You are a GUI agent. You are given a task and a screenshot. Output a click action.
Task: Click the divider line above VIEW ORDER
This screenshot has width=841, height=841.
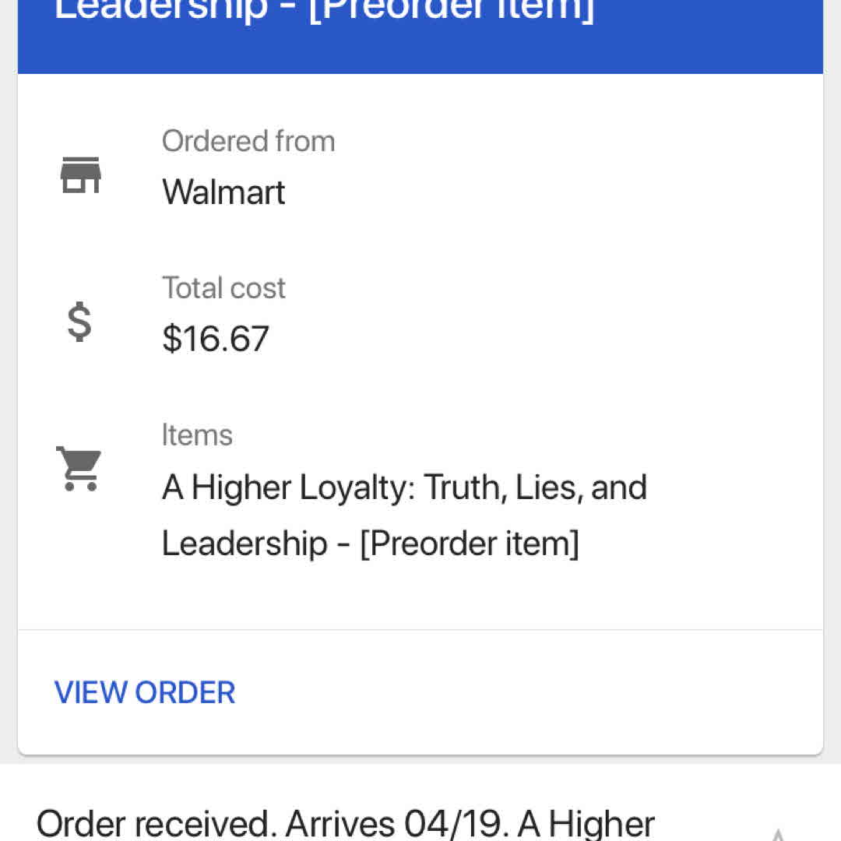(x=420, y=629)
